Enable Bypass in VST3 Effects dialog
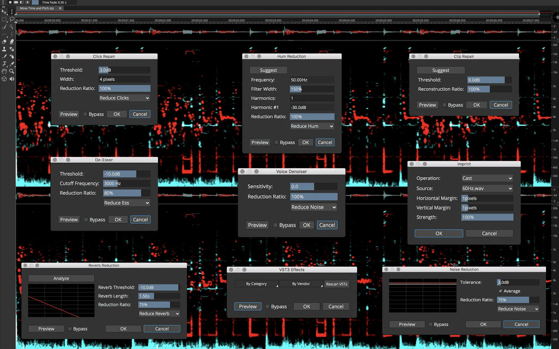This screenshot has width=559, height=349. pyautogui.click(x=267, y=306)
